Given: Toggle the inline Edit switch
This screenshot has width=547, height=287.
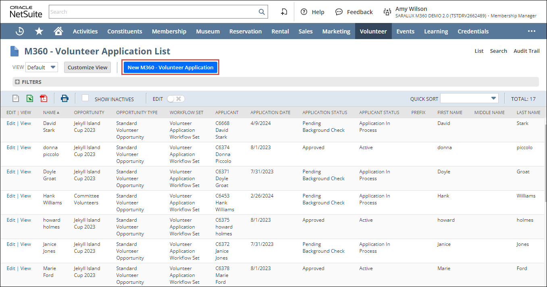Looking at the screenshot, I should tap(176, 99).
